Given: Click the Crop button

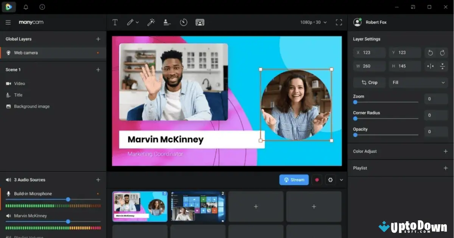Looking at the screenshot, I should pyautogui.click(x=369, y=82).
